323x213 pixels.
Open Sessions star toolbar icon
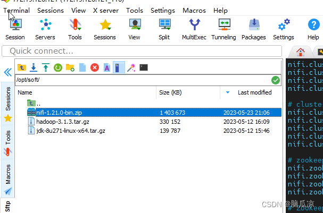click(x=105, y=29)
